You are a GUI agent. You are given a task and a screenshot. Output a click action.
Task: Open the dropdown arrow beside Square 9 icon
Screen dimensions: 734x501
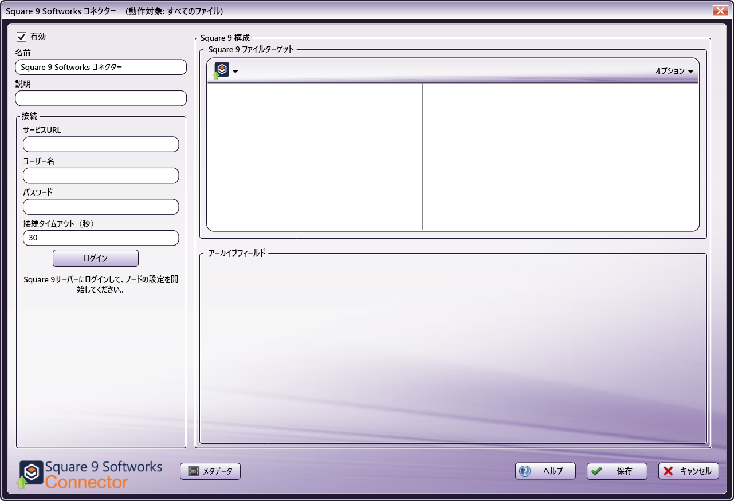pyautogui.click(x=235, y=72)
